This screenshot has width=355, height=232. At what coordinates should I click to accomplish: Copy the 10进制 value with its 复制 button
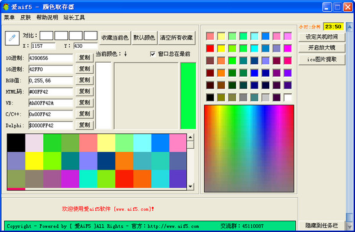pos(85,58)
